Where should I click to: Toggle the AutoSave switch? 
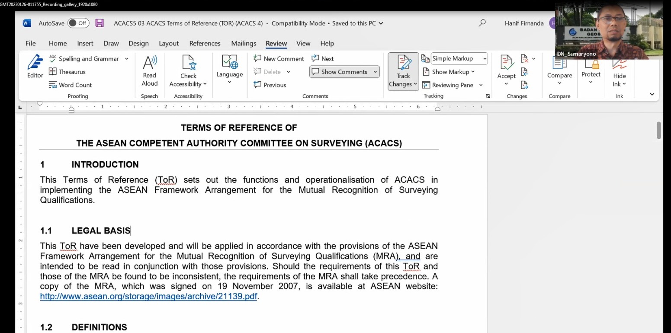tap(78, 23)
